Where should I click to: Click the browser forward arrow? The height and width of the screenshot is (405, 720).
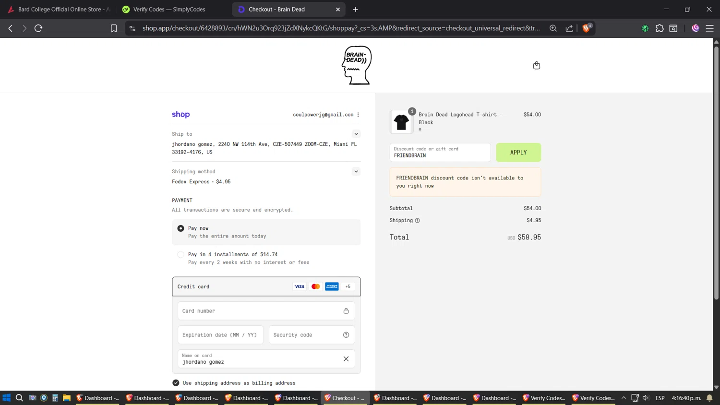[x=24, y=28]
